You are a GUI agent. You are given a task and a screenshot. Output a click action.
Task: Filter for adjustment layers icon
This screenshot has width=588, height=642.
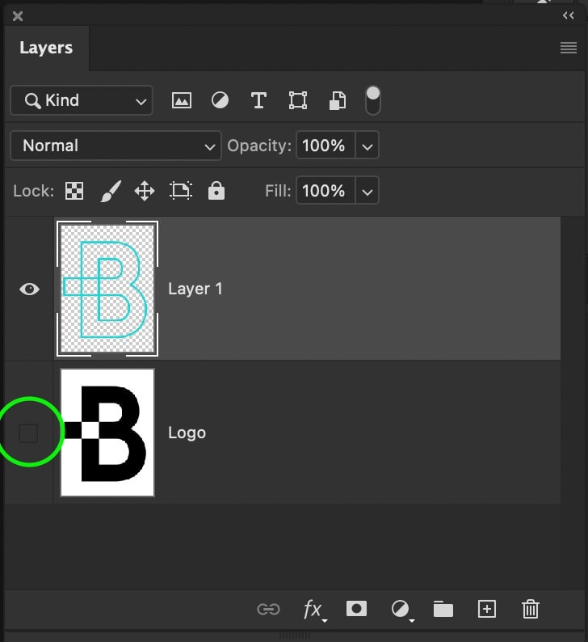pyautogui.click(x=220, y=100)
